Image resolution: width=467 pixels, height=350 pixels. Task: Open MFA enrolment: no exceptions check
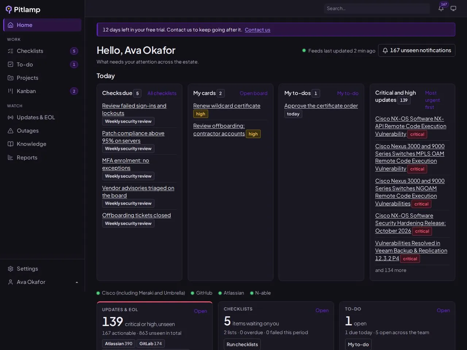coord(126,164)
